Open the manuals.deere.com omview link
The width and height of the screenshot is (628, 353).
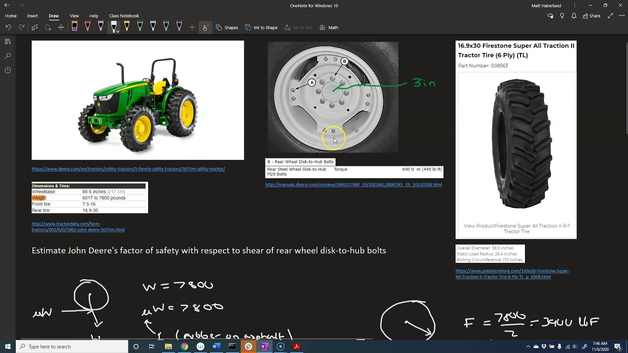tap(353, 185)
